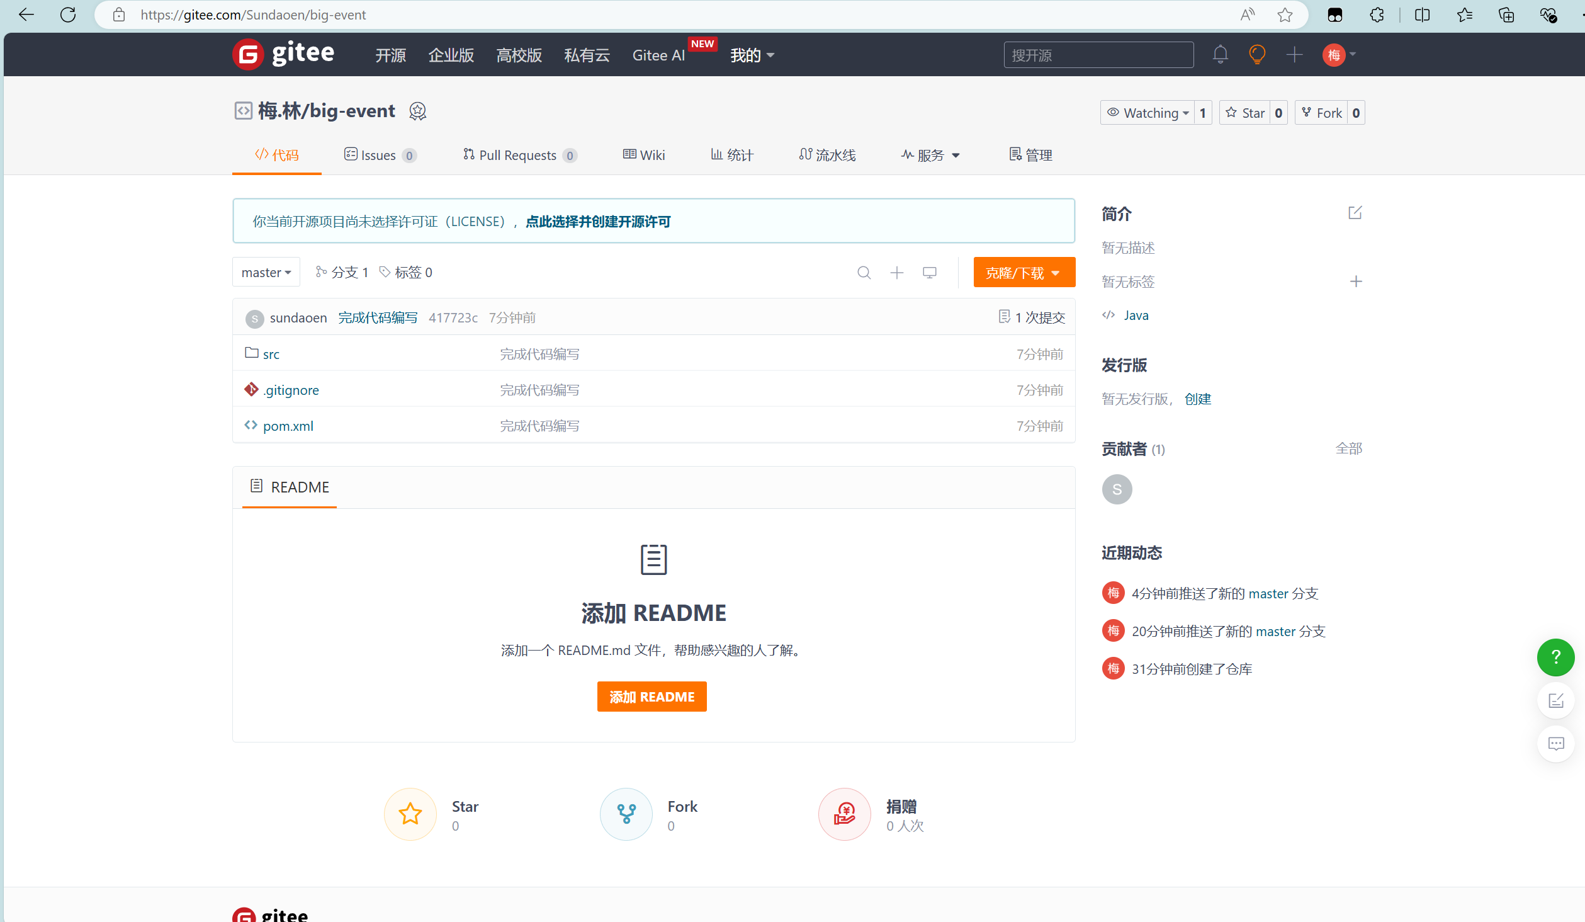Click 创建 to create a release
The height and width of the screenshot is (922, 1585).
pos(1197,399)
